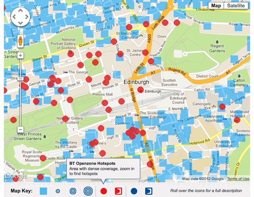Click the light blue square key icon
Image resolution: width=254 pixels, height=197 pixels.
(x=43, y=191)
